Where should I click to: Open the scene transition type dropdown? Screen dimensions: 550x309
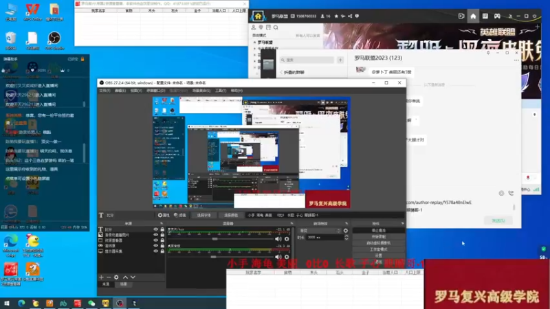(320, 231)
